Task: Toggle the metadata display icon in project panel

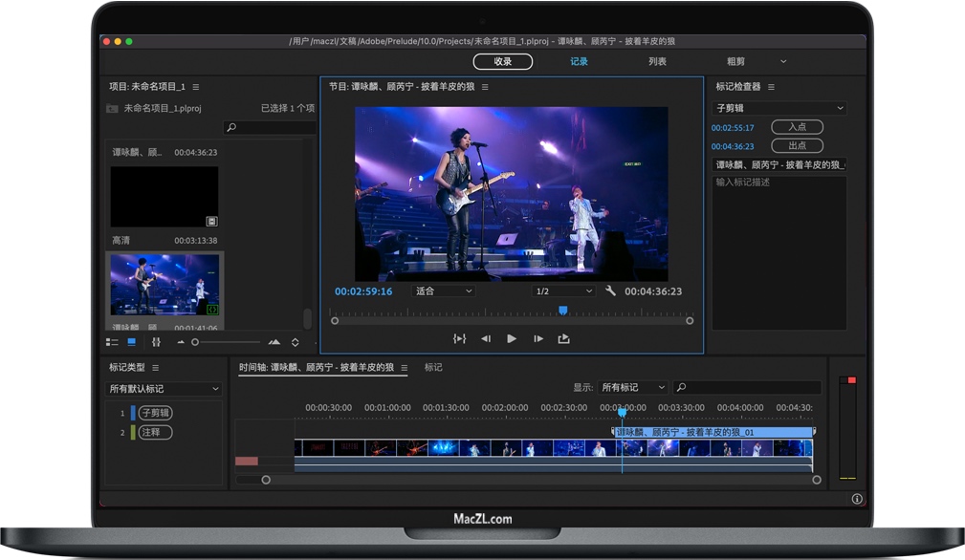Action: (x=156, y=342)
